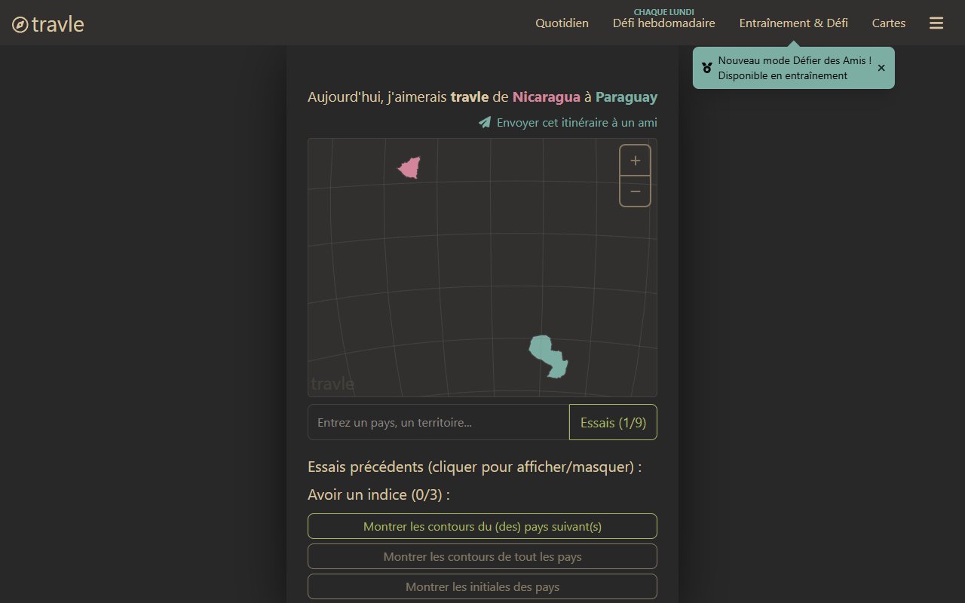
Task: Open Entraînement & Défi menu
Action: click(794, 23)
